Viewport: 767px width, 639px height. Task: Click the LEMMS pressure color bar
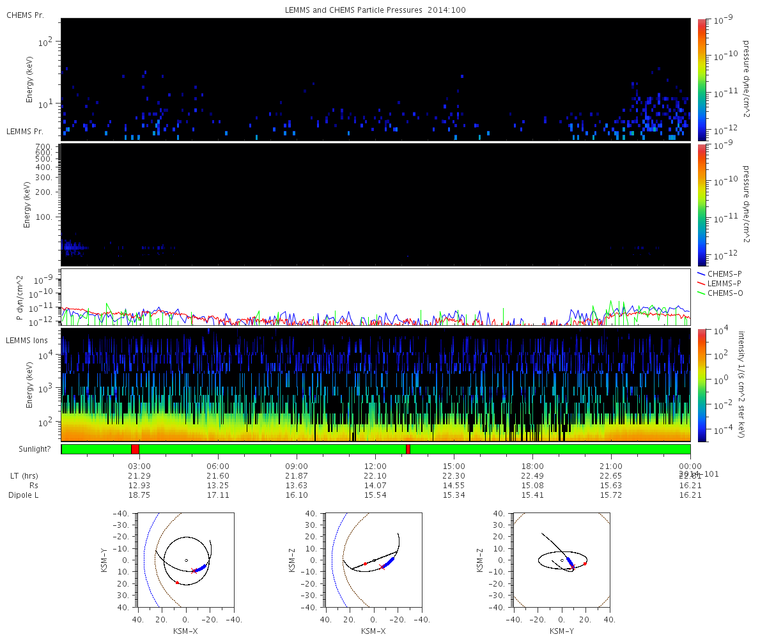[x=701, y=204]
